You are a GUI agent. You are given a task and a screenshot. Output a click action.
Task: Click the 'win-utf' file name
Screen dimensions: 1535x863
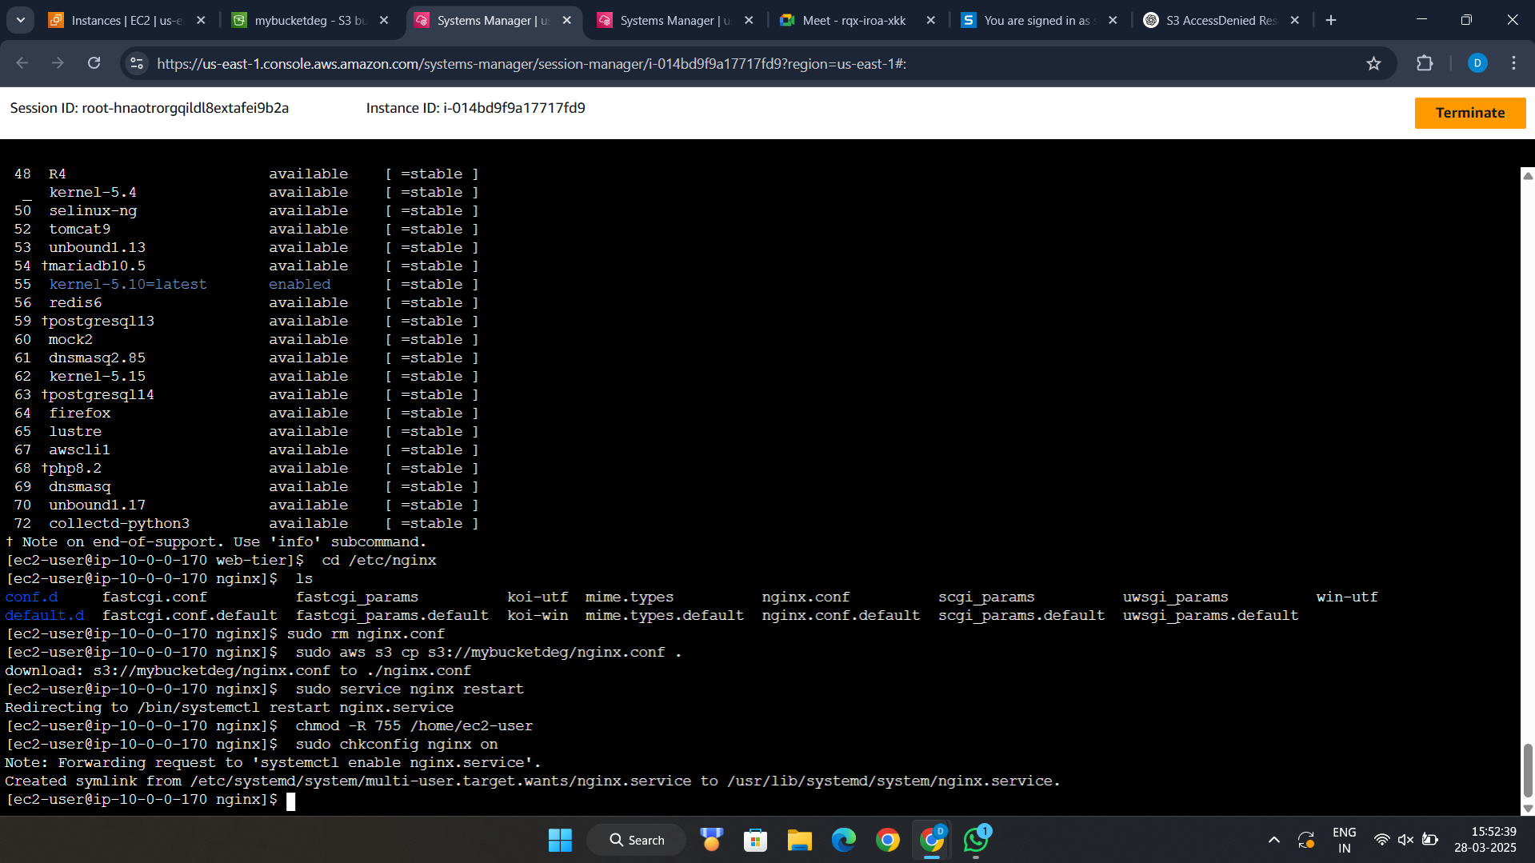tap(1347, 597)
